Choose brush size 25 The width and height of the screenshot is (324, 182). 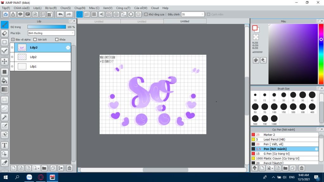(x=293, y=96)
